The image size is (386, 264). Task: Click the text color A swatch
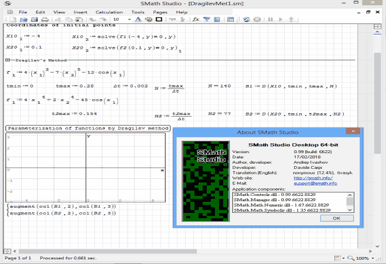[x=138, y=19]
